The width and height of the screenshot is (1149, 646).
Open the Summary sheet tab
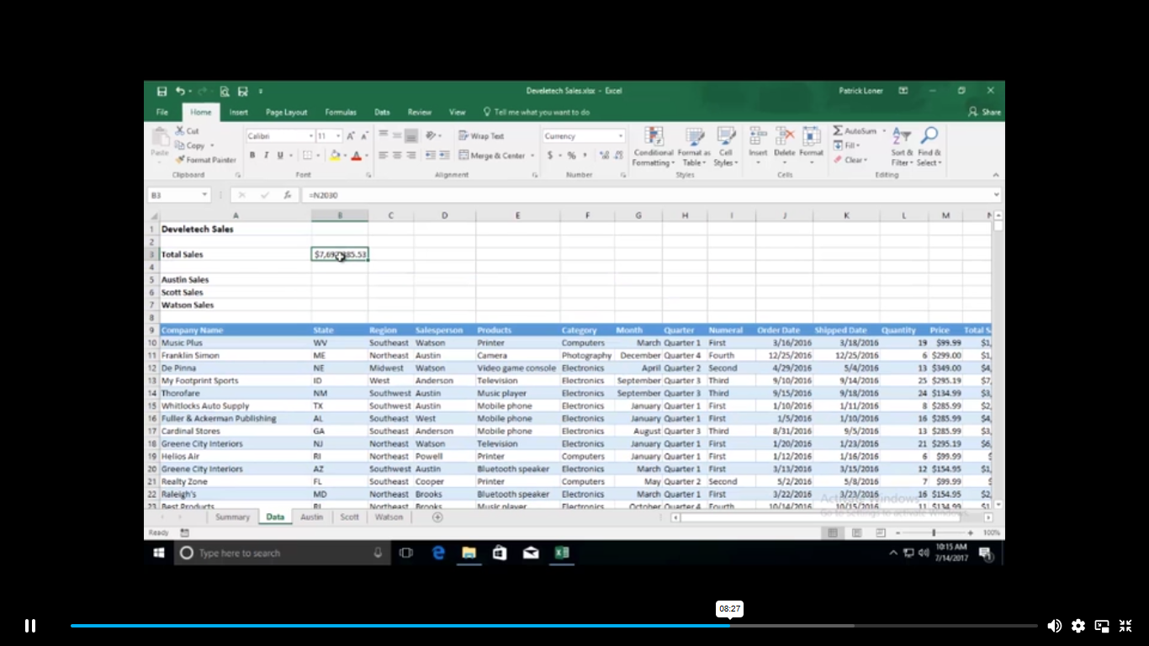coord(232,517)
